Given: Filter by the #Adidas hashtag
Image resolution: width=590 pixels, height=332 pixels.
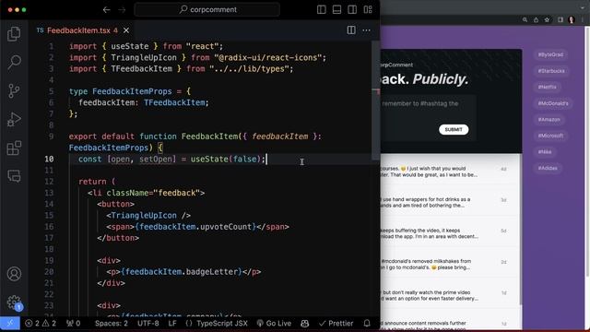Looking at the screenshot, I should (548, 168).
